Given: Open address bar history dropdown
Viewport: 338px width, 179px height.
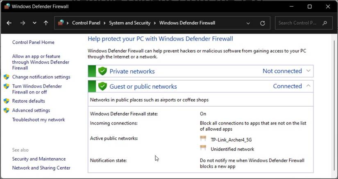Looking at the screenshot, I should click(248, 23).
